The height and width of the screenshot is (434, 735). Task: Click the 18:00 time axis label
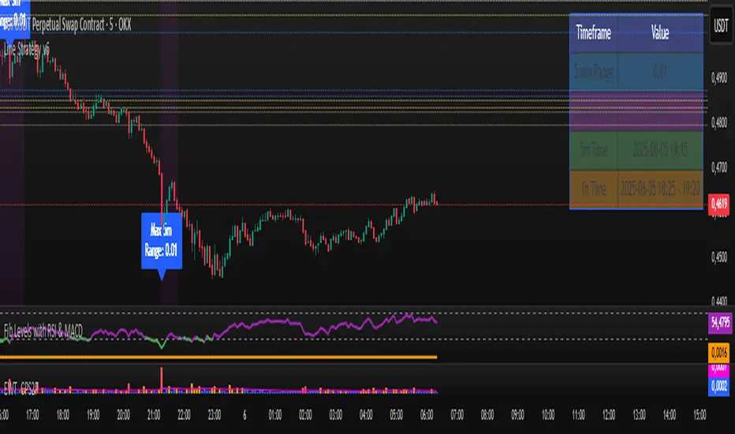coord(63,415)
